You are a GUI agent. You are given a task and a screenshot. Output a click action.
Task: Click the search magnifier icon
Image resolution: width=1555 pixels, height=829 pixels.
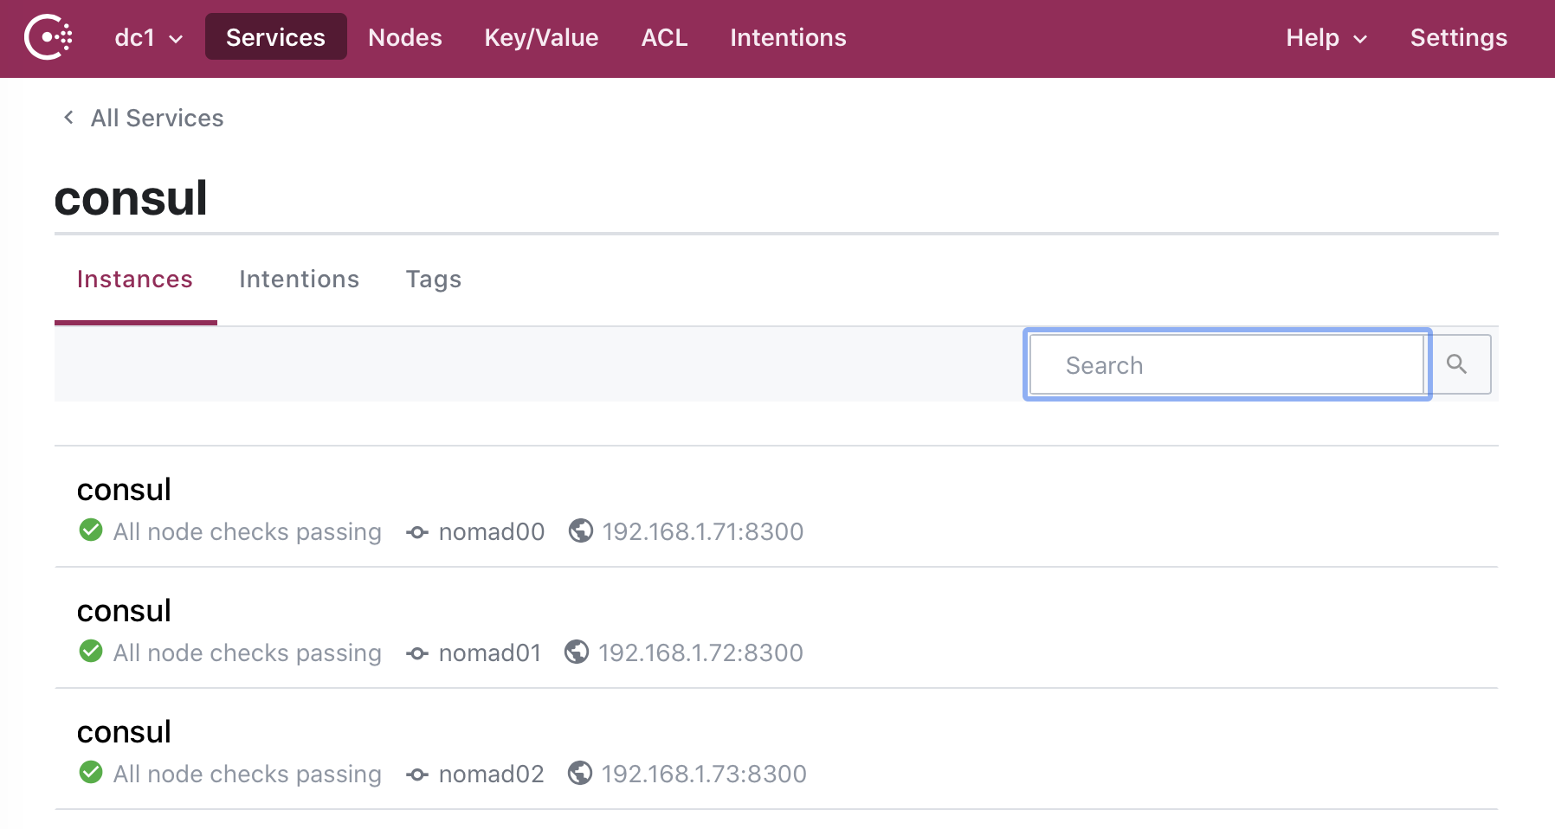1459,364
